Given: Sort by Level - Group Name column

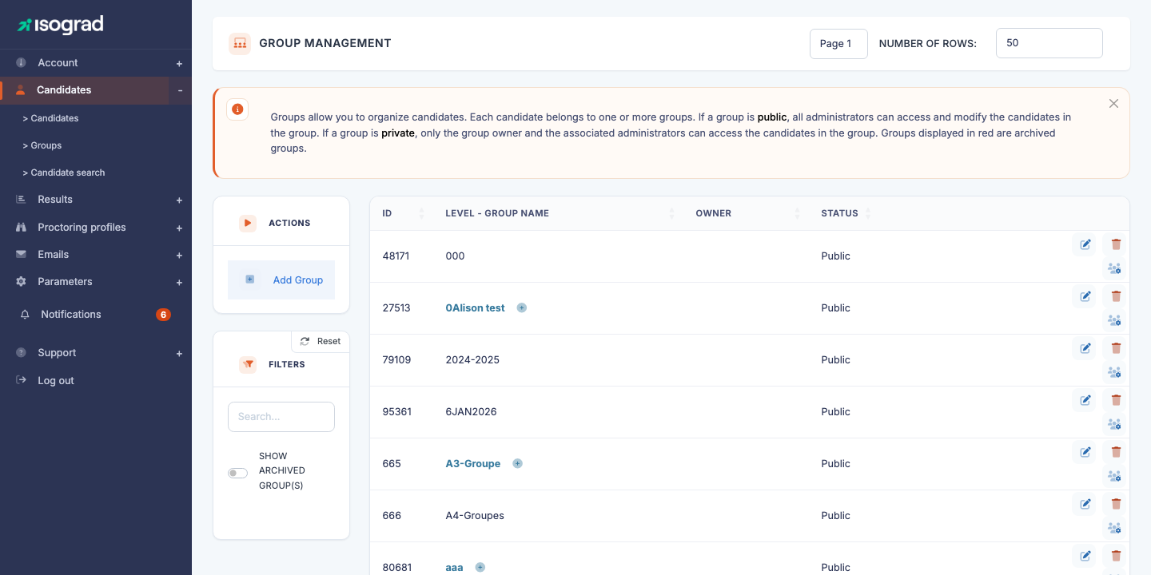Looking at the screenshot, I should (560, 213).
